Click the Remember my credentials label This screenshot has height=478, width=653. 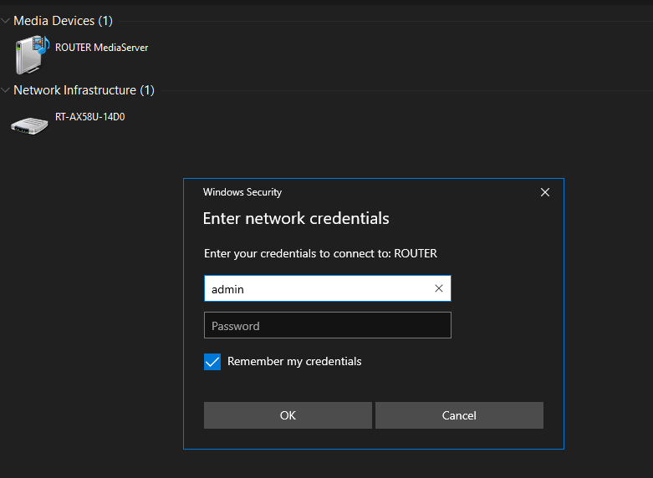coord(294,361)
